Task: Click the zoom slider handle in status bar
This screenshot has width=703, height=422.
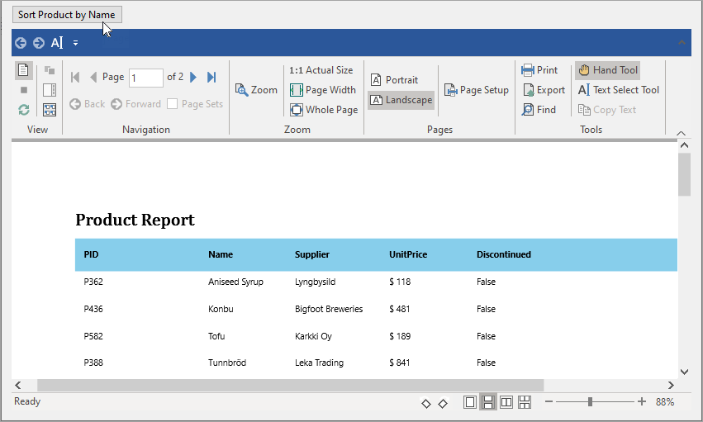Action: click(590, 402)
